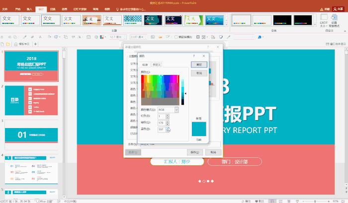
Task: Click the green value spinner arrows
Action: [168, 123]
